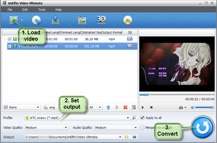
Task: Move selected item up with blue arrow
Action: pos(108,107)
